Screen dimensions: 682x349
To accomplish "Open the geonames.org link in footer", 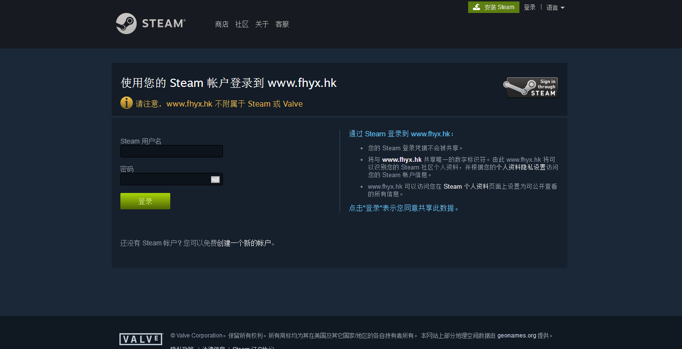I will (x=517, y=336).
